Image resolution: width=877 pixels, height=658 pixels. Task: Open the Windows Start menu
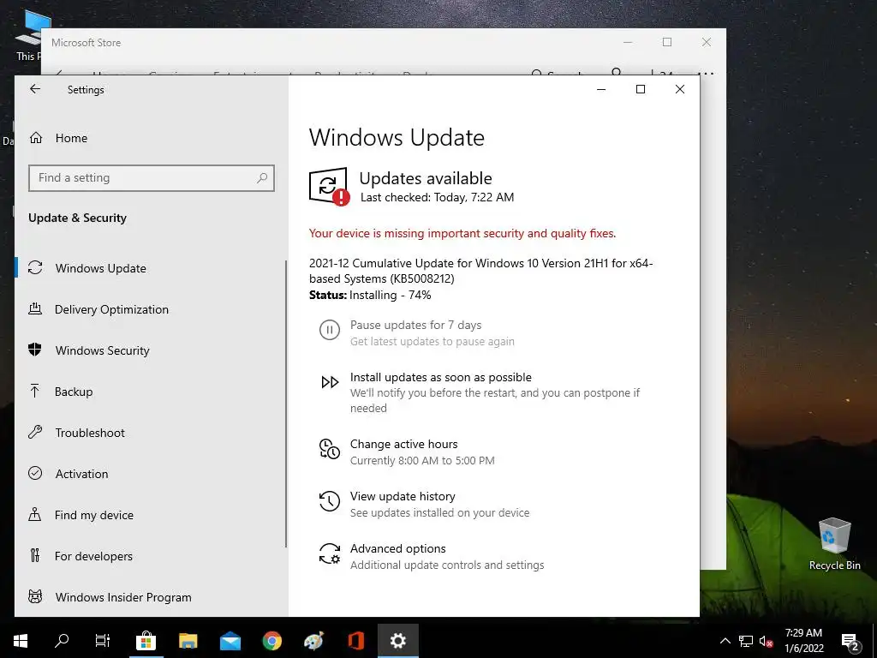coord(21,641)
